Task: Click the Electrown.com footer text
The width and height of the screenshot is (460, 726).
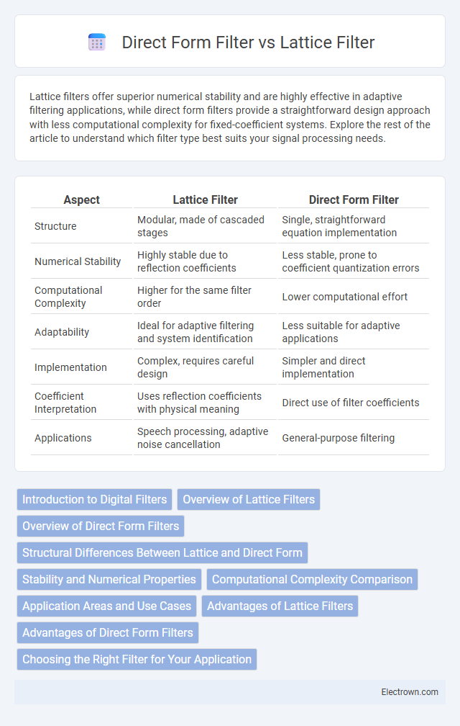Action: [x=410, y=691]
